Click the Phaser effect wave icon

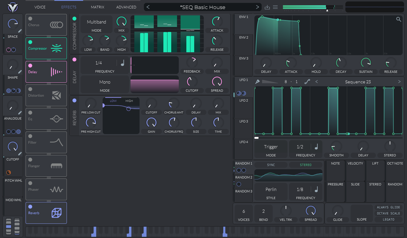pyautogui.click(x=56, y=190)
